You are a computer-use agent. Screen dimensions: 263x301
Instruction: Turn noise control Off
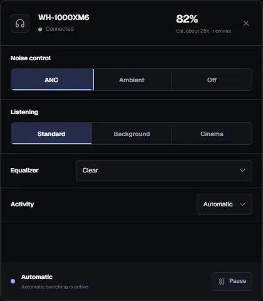coord(212,80)
